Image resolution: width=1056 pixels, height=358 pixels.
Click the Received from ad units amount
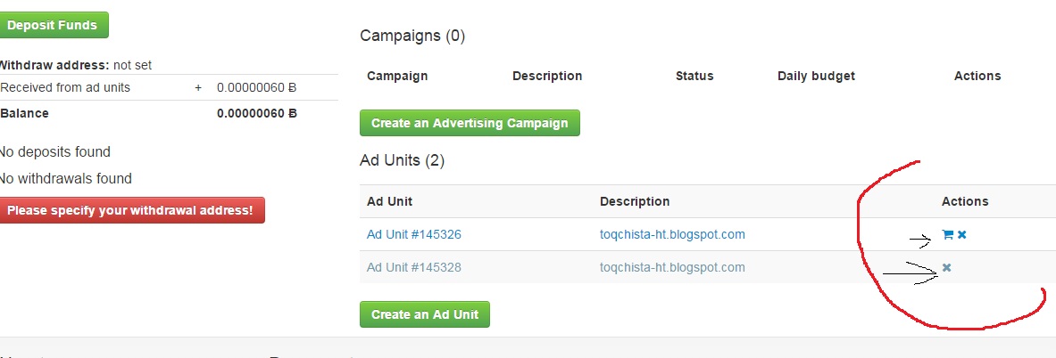click(256, 87)
